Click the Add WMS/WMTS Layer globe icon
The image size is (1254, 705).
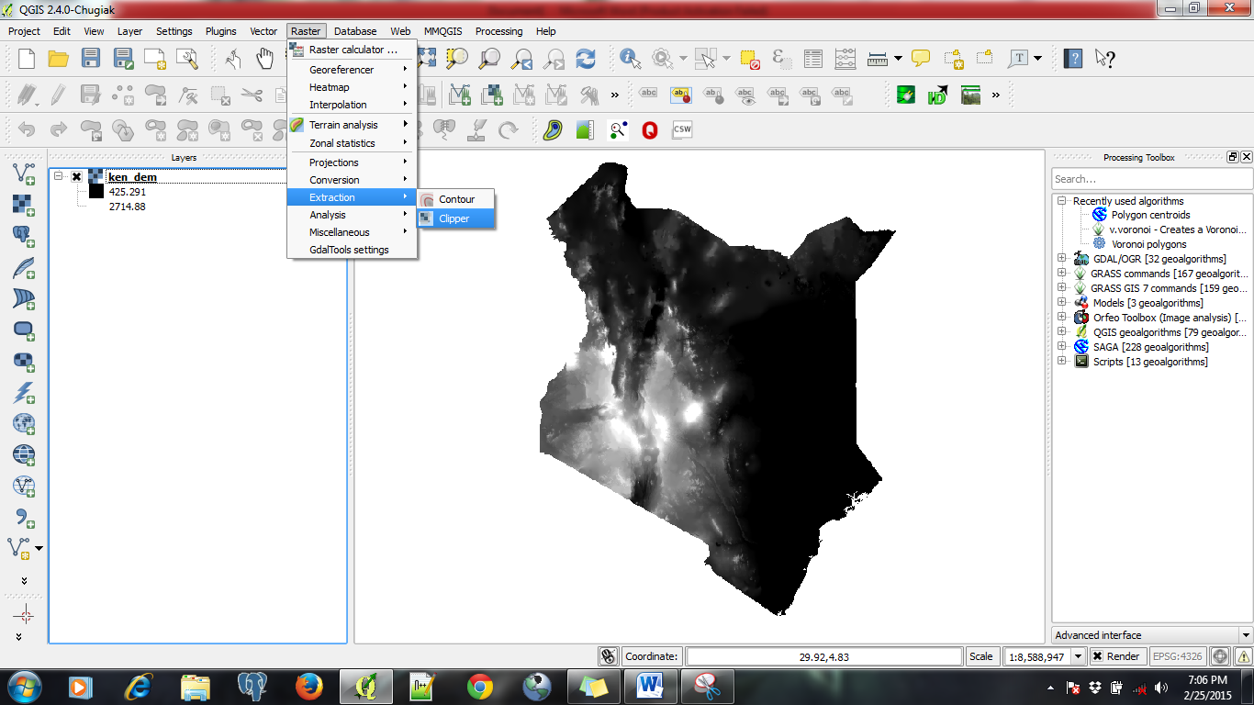tap(24, 423)
